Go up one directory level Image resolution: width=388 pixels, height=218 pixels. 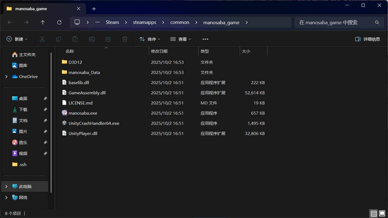(x=43, y=22)
